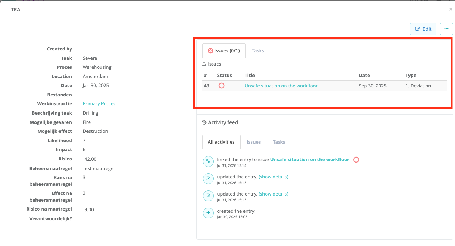Click the # column header
The image size is (455, 246).
pyautogui.click(x=205, y=75)
